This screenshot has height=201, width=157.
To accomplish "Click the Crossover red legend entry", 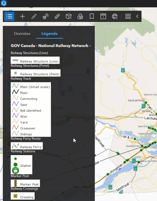I will click(24, 128).
